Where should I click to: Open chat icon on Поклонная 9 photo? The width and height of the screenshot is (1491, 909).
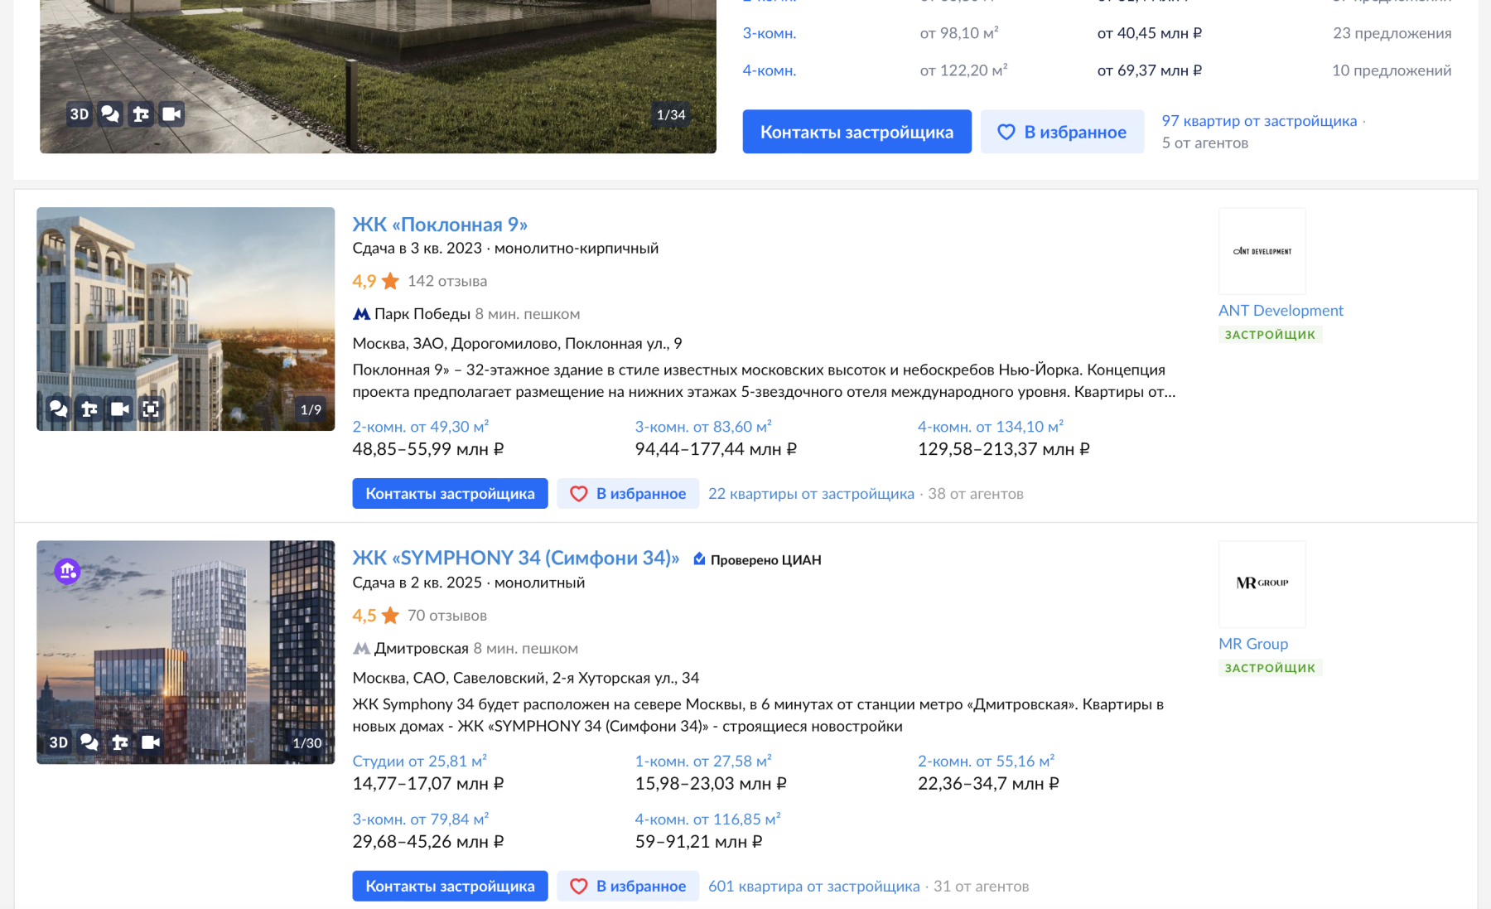click(58, 409)
